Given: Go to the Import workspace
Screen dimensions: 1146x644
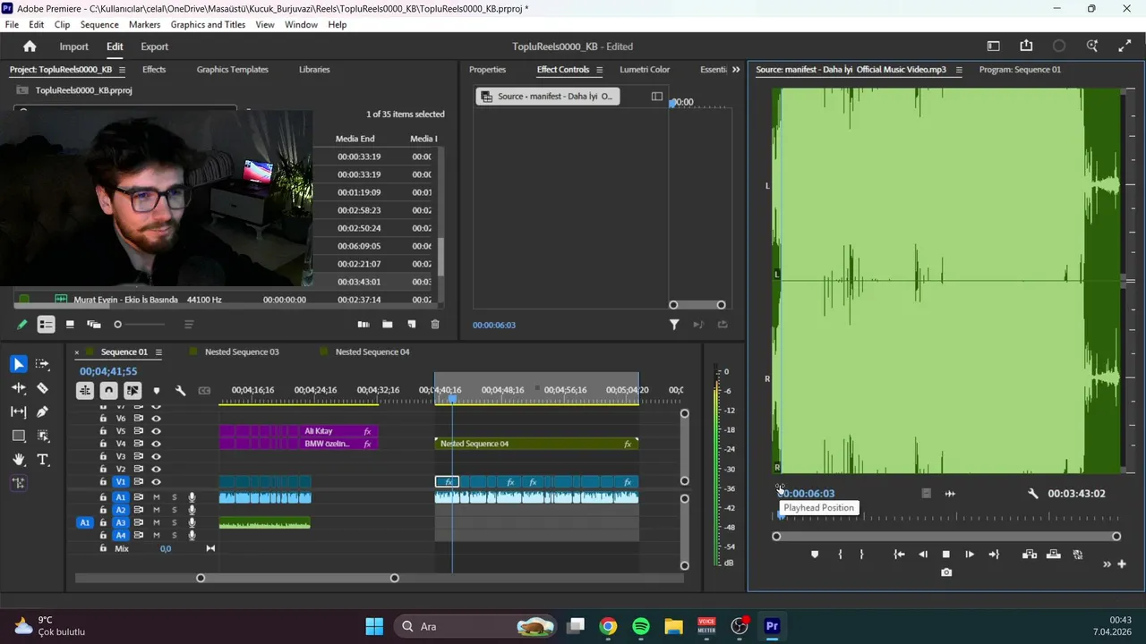Looking at the screenshot, I should click(x=73, y=47).
